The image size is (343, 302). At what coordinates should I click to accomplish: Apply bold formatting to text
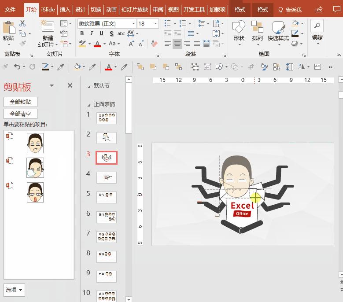[x=82, y=33]
